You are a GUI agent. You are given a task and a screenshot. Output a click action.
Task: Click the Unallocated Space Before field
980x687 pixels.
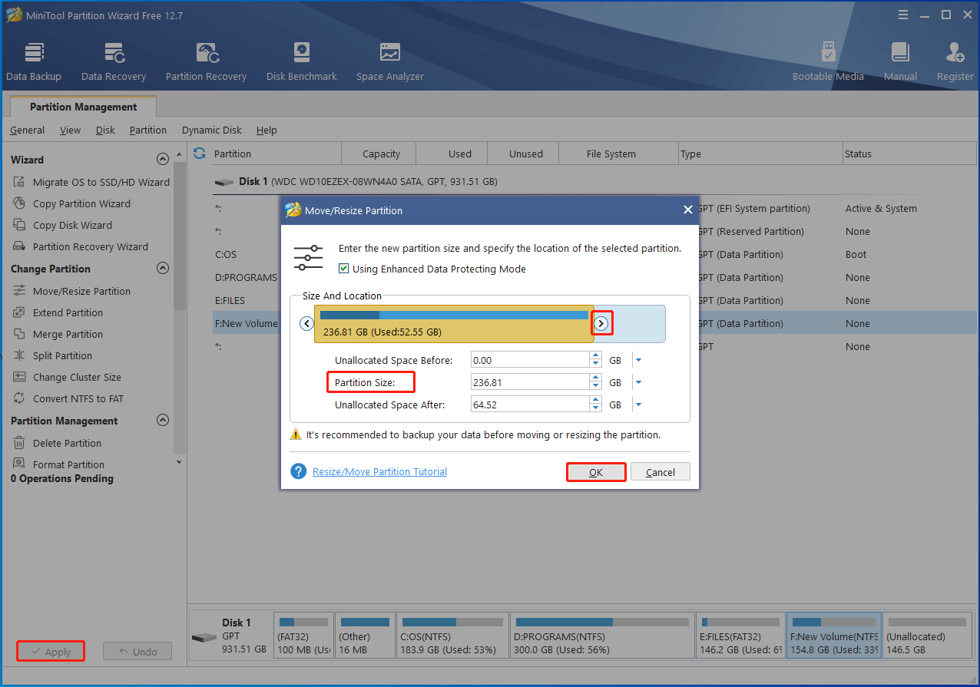[x=530, y=359]
